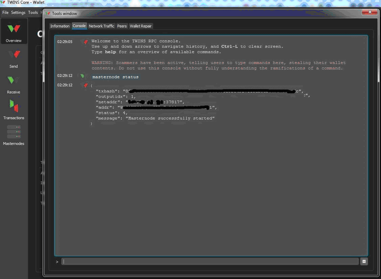
Task: Switch to the Information tab
Action: tap(60, 26)
